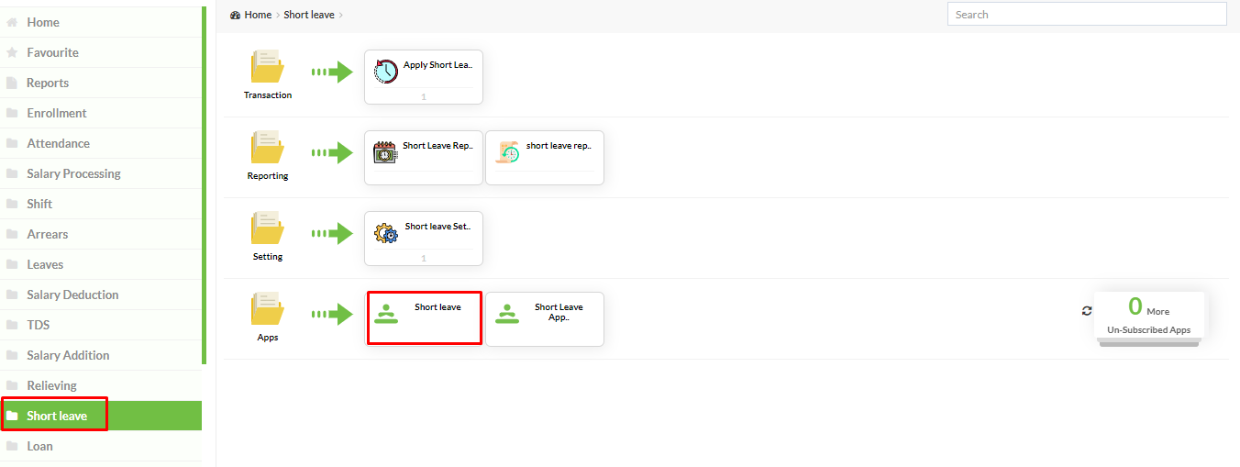Click the Transaction label
The height and width of the screenshot is (467, 1240).
[x=268, y=95]
